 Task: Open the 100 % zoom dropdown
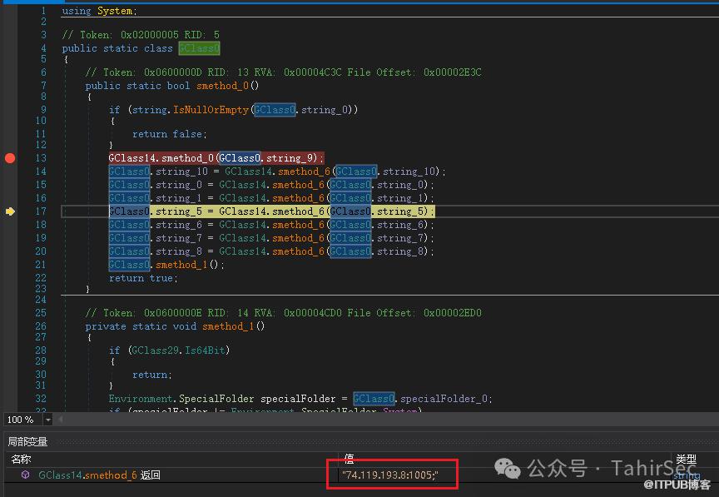(47, 420)
